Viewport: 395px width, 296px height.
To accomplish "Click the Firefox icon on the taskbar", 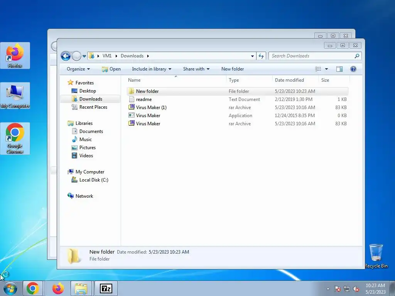I will click(58, 288).
